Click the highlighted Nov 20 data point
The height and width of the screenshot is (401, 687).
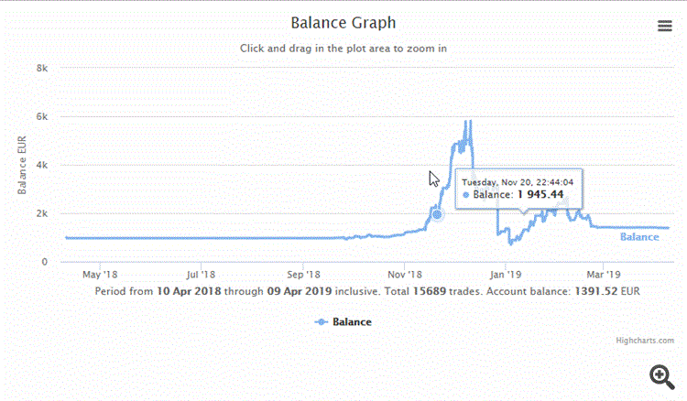[437, 214]
